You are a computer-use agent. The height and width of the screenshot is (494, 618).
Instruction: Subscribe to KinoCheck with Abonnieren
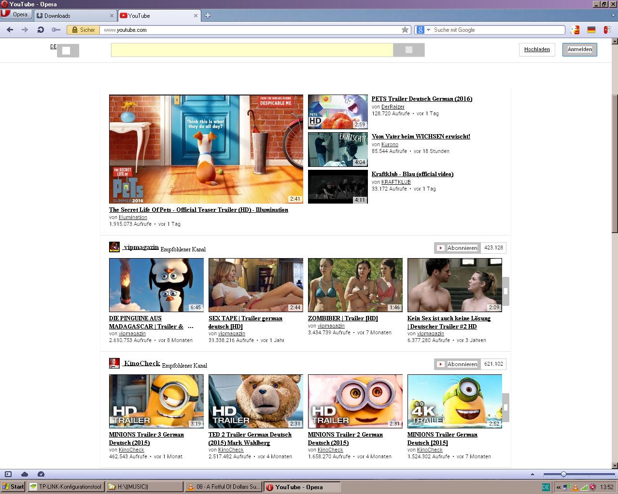pos(457,364)
